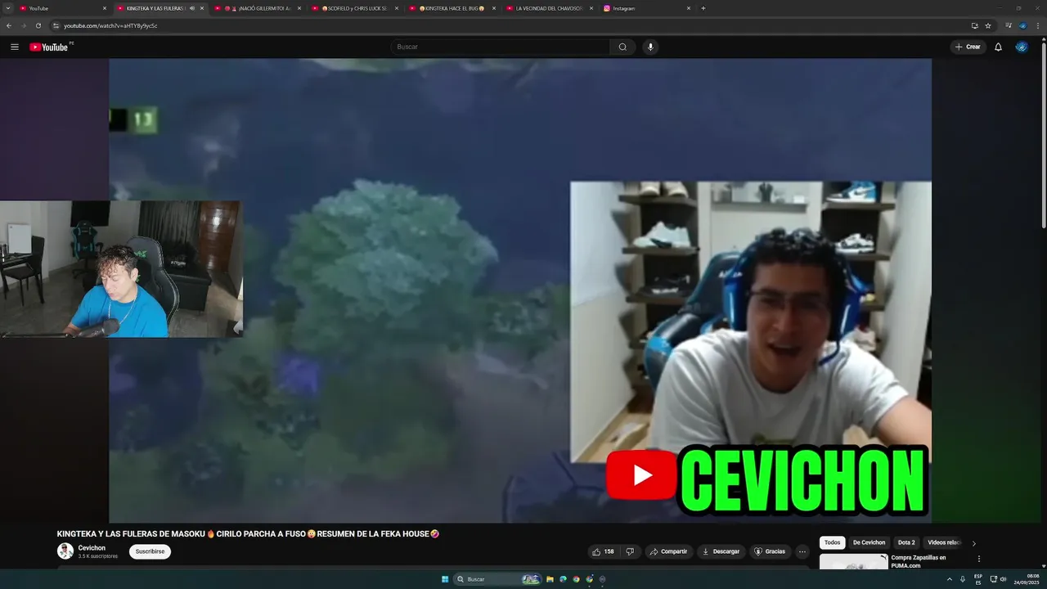1047x589 pixels.
Task: Switch to NACIÓ GILLERMITO tab
Action: point(258,8)
